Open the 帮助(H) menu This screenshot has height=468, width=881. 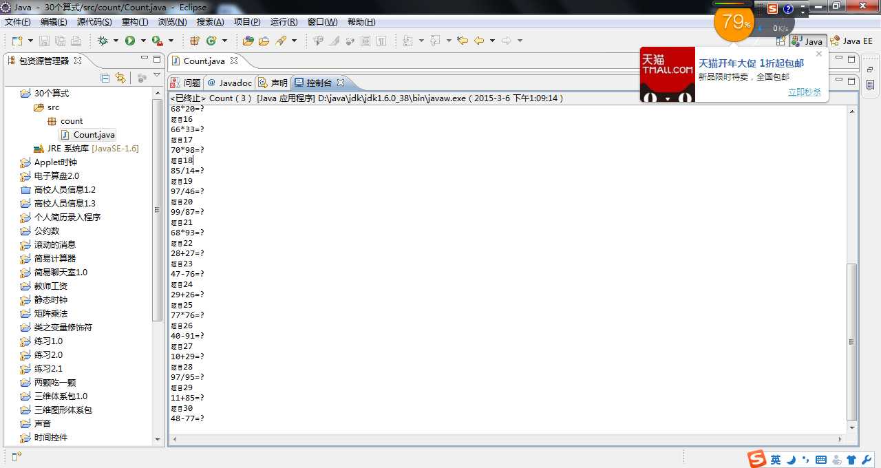(x=361, y=22)
